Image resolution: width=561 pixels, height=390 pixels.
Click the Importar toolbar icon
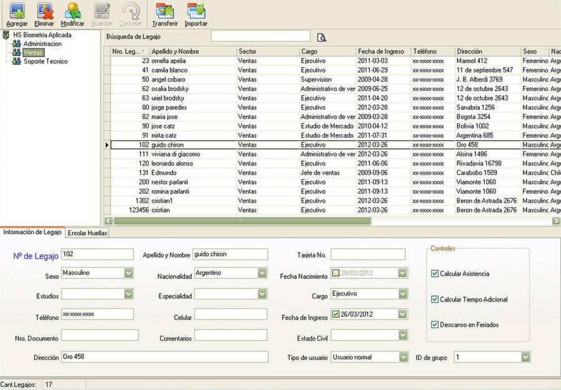click(196, 11)
